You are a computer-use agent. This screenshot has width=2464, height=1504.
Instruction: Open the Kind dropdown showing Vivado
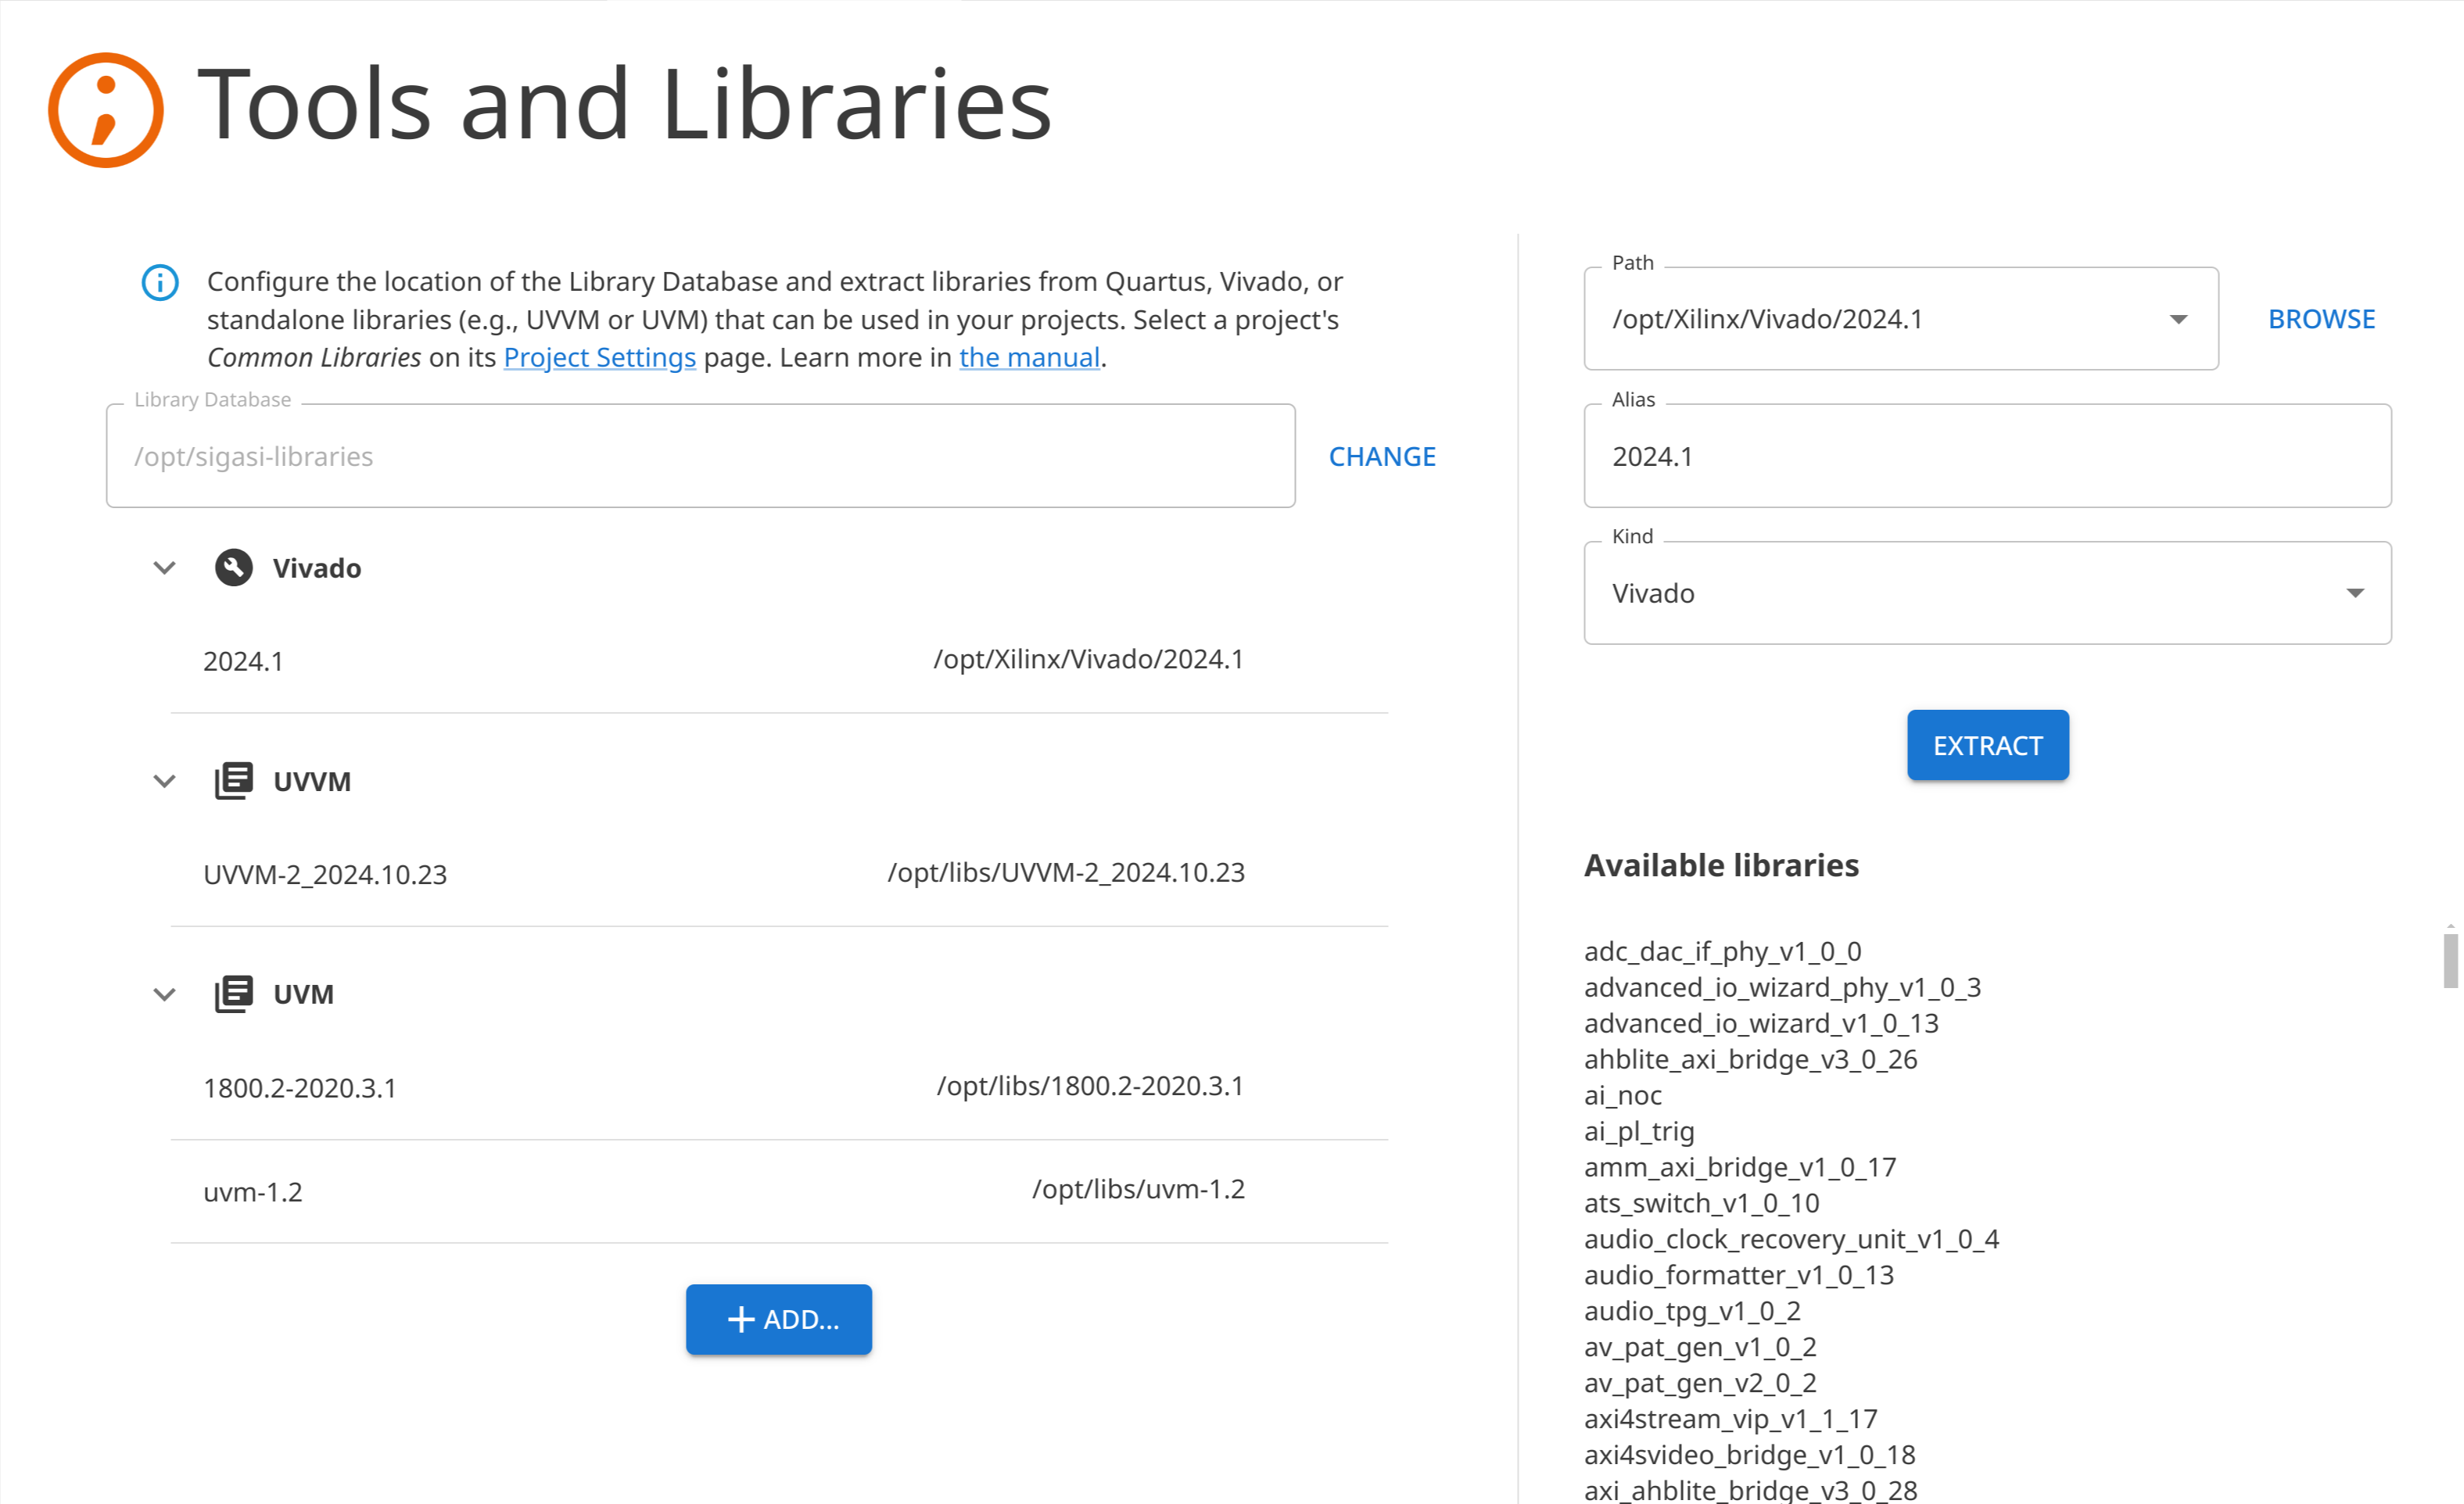pyautogui.click(x=1988, y=593)
